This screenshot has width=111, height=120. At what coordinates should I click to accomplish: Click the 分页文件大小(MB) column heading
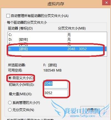72,28
